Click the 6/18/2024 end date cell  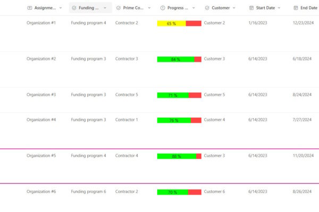(x=302, y=59)
